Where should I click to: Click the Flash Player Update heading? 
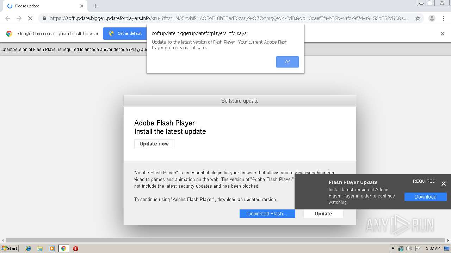[353, 182]
